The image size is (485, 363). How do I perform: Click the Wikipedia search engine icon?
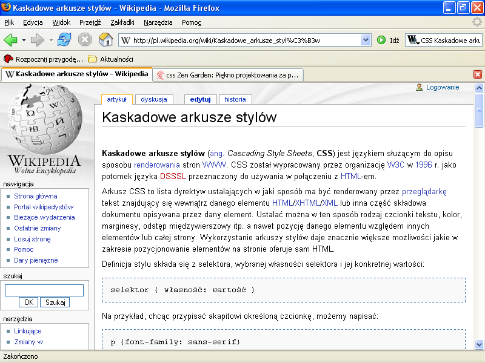[x=413, y=40]
